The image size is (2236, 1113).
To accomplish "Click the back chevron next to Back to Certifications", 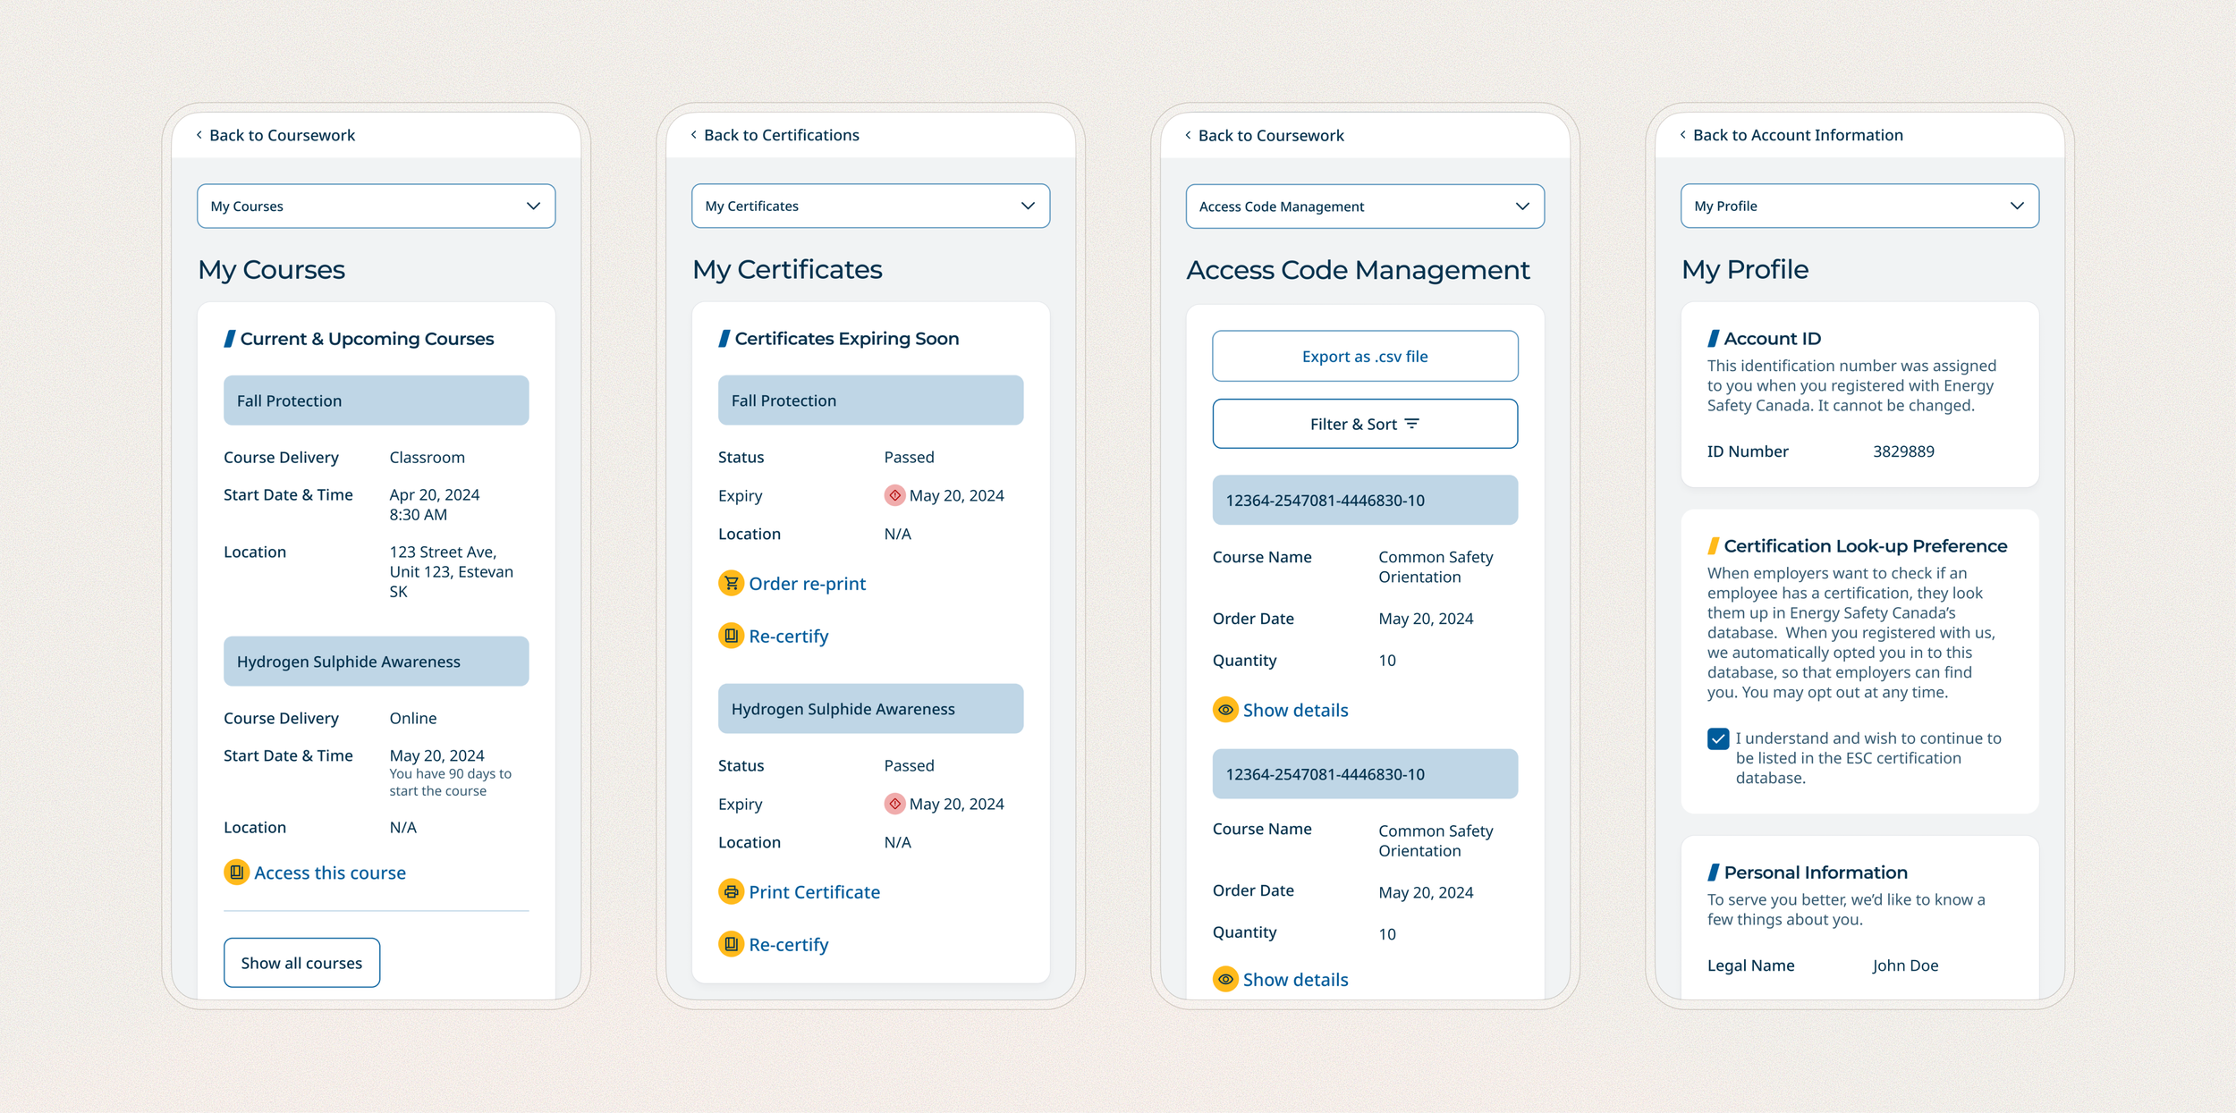I will pos(693,135).
